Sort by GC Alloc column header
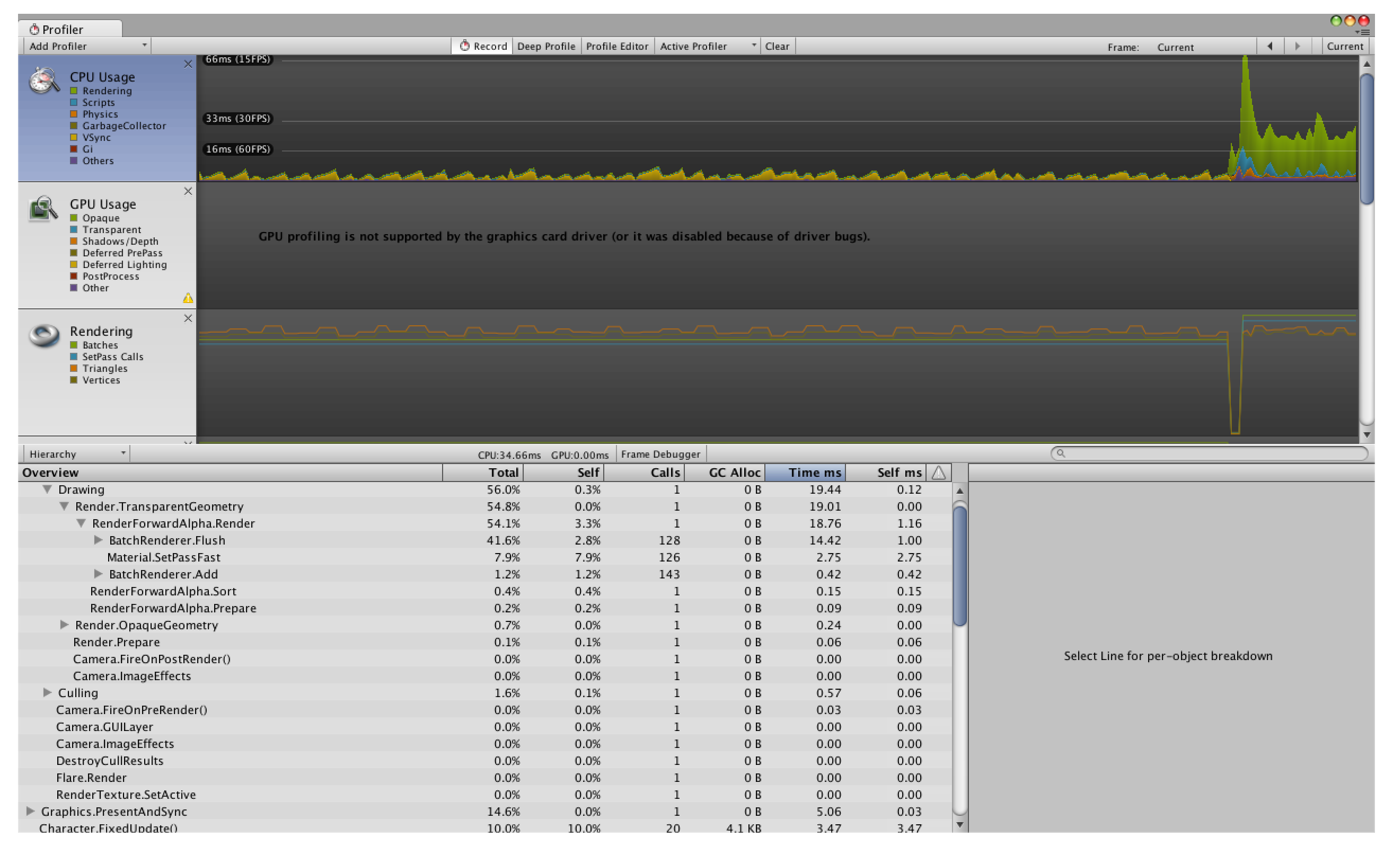Screen dimensions: 1393x855 point(725,472)
